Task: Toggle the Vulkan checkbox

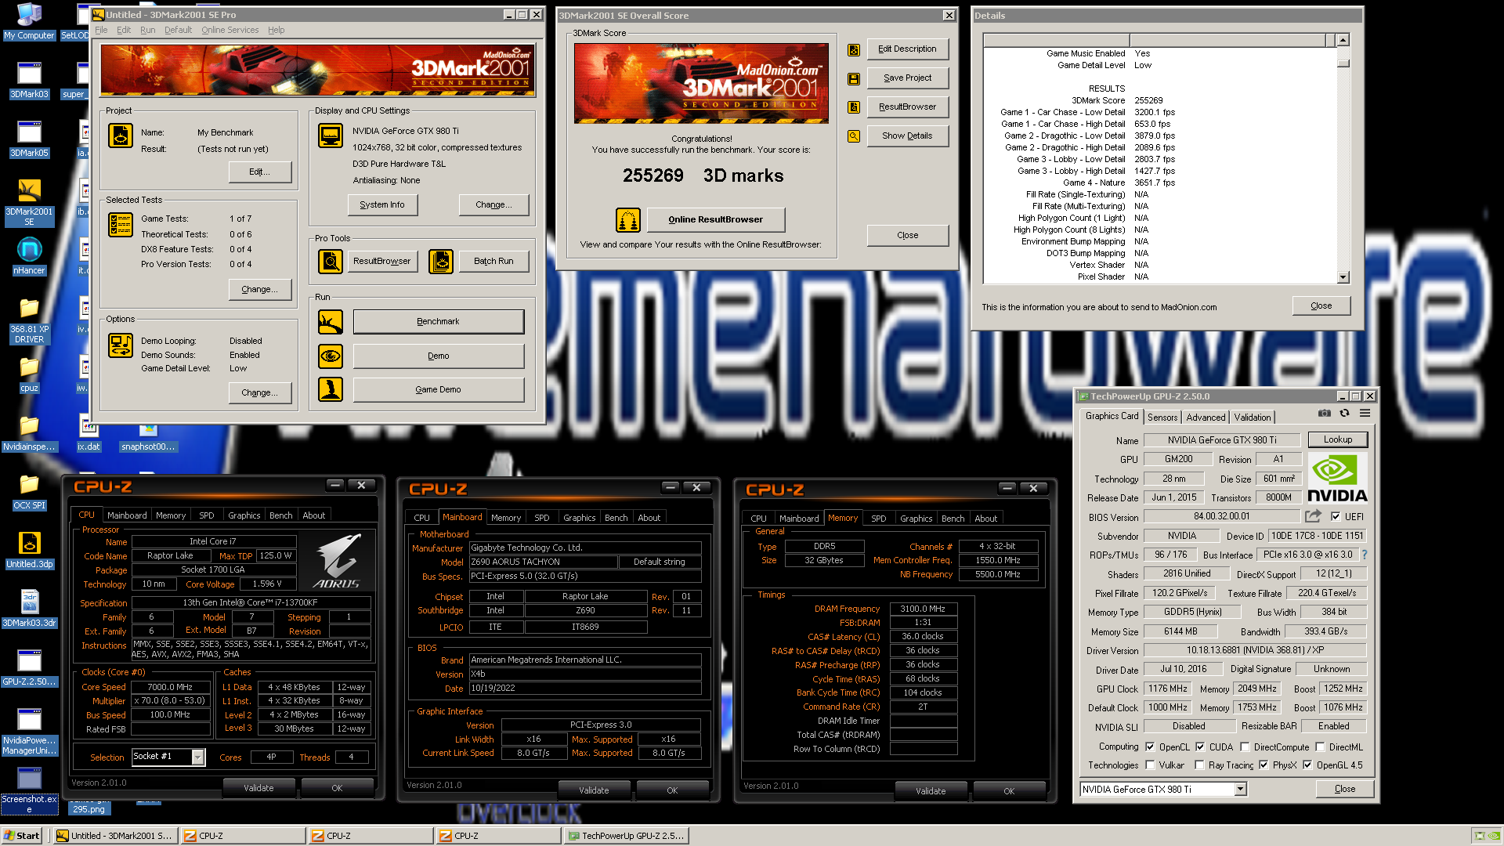Action: point(1150,765)
